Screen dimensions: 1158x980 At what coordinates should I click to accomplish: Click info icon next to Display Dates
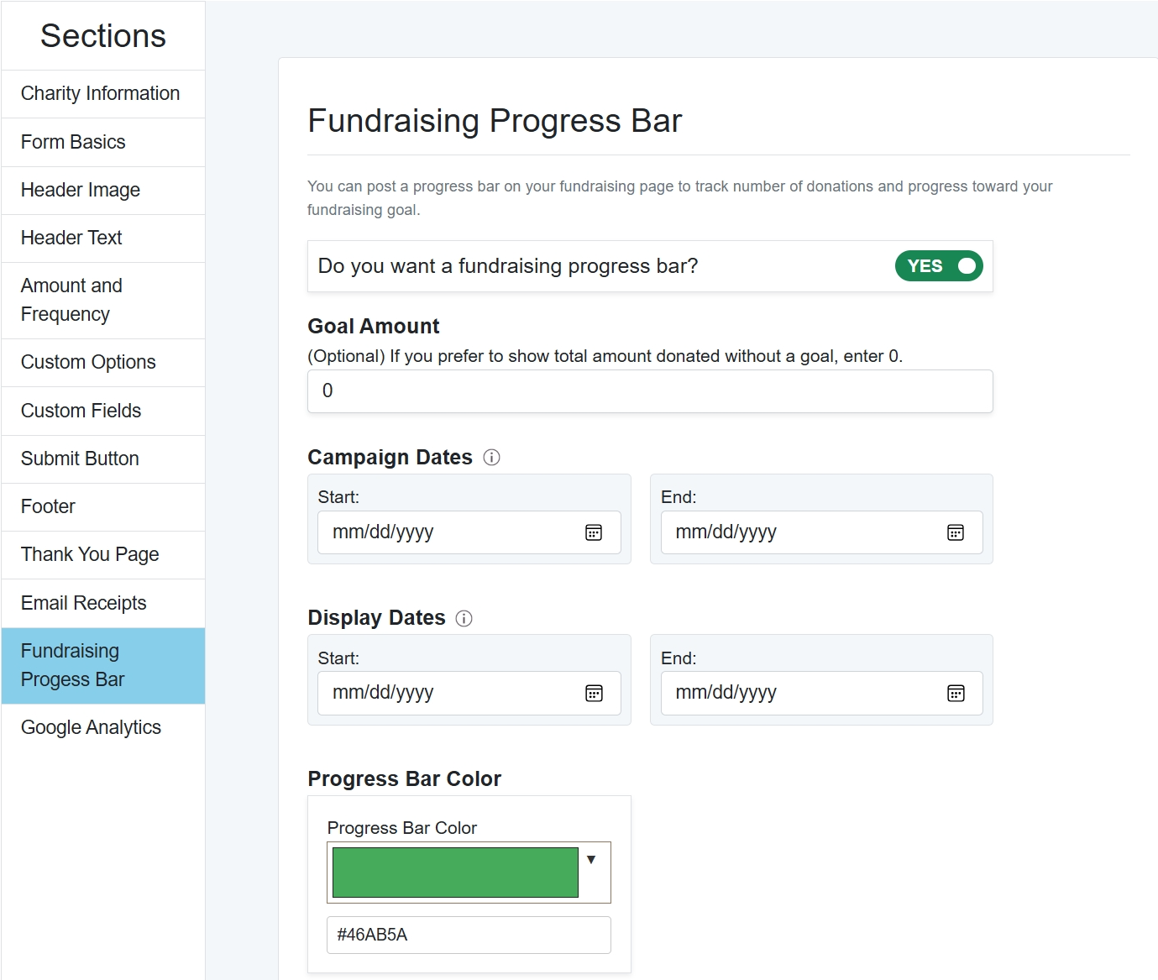(464, 619)
